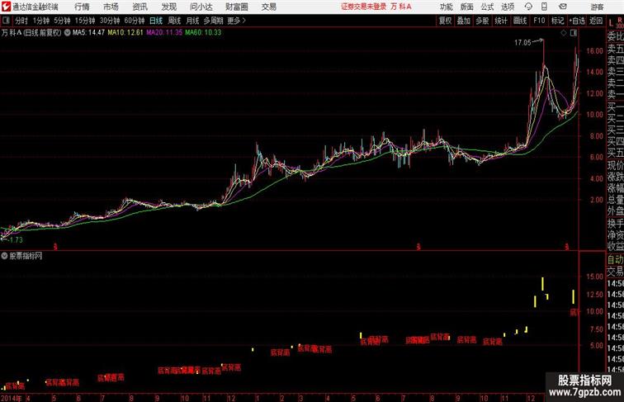Expand the 万科A indicator dropdown arrow
The image size is (624, 402).
click(67, 33)
